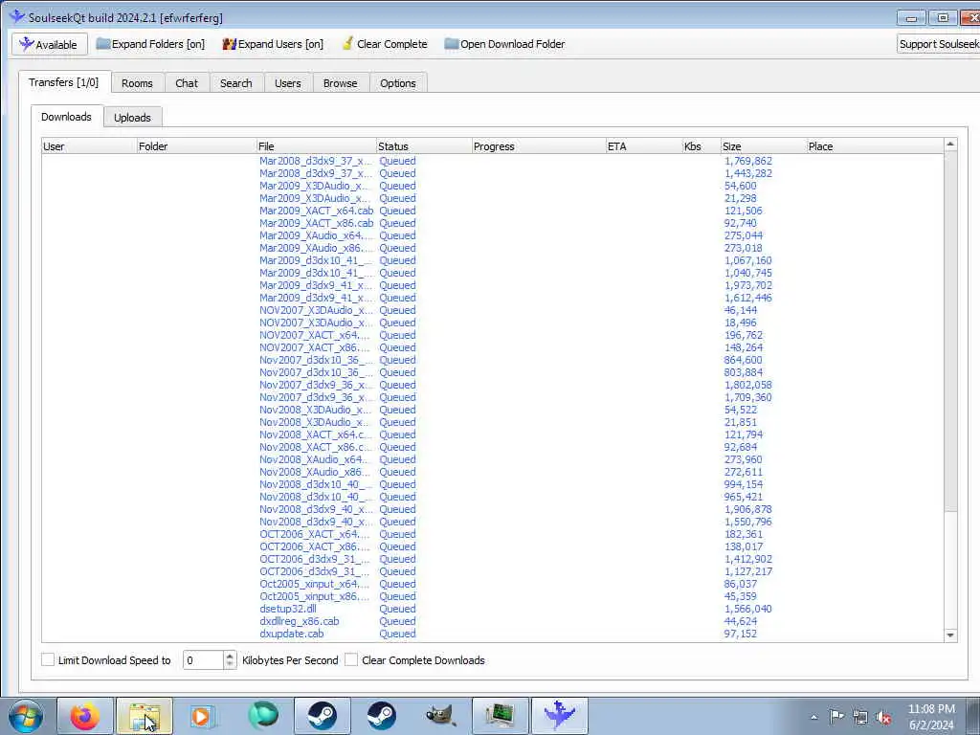Click size value 1,906,878
This screenshot has height=735, width=980.
[748, 509]
